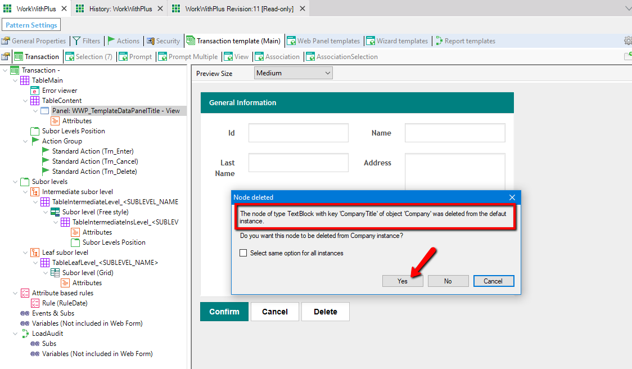The height and width of the screenshot is (369, 632).
Task: Click the Name input field
Action: coord(455,133)
